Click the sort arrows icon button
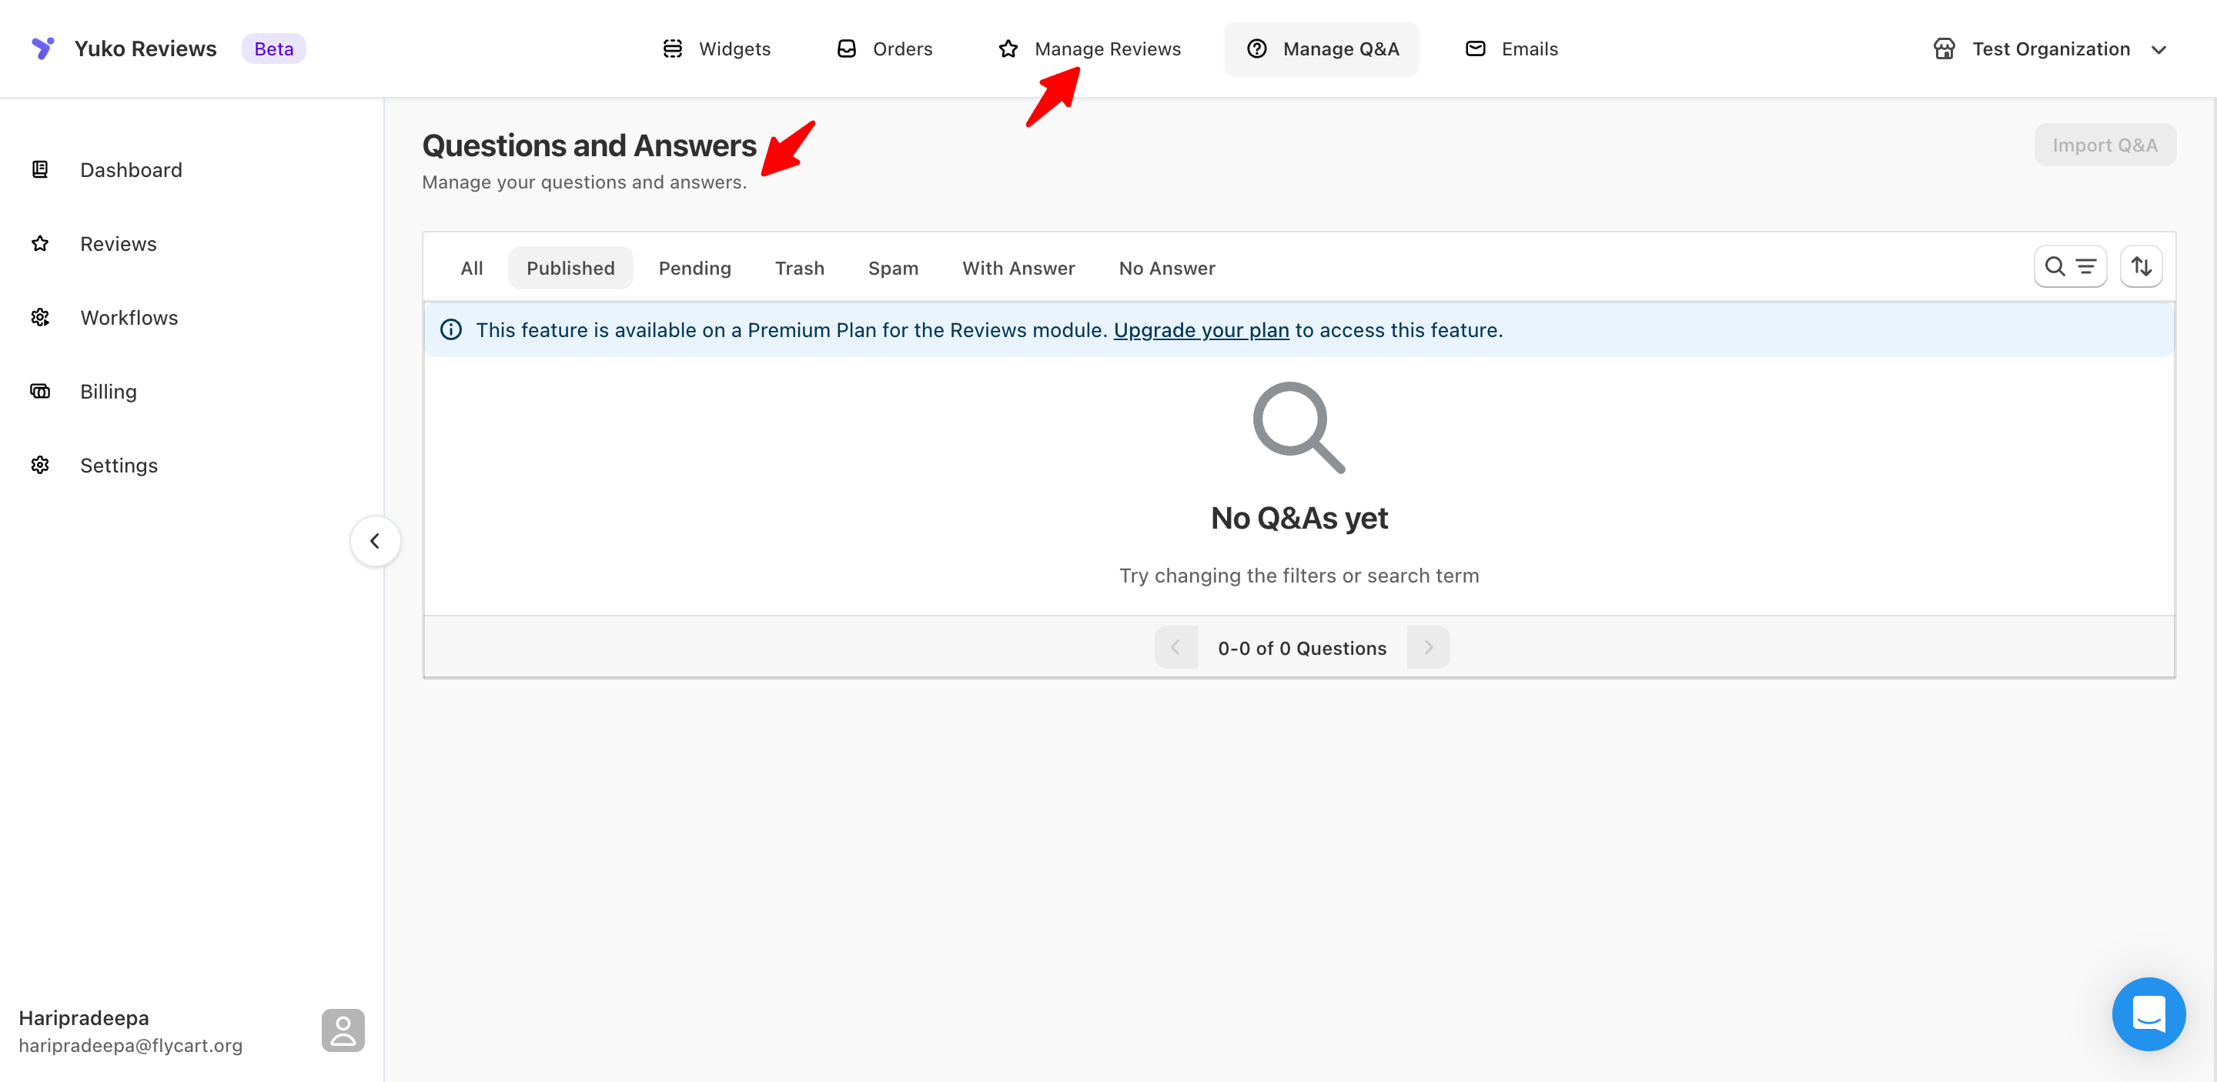The image size is (2217, 1082). [x=2140, y=266]
